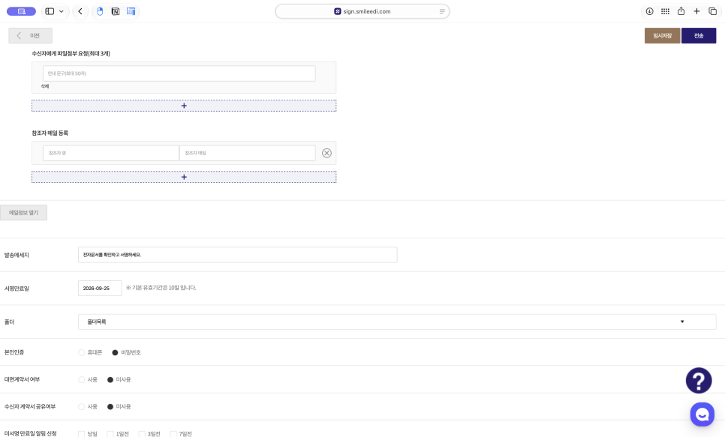Check the 당일 expiry alert checkbox

click(x=81, y=434)
